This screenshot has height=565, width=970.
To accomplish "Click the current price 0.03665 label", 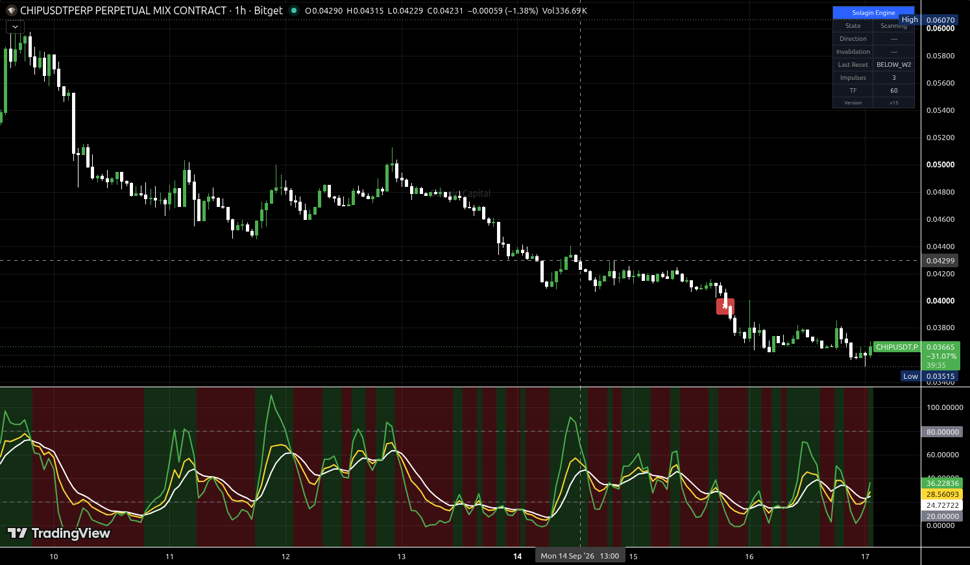I will (940, 347).
